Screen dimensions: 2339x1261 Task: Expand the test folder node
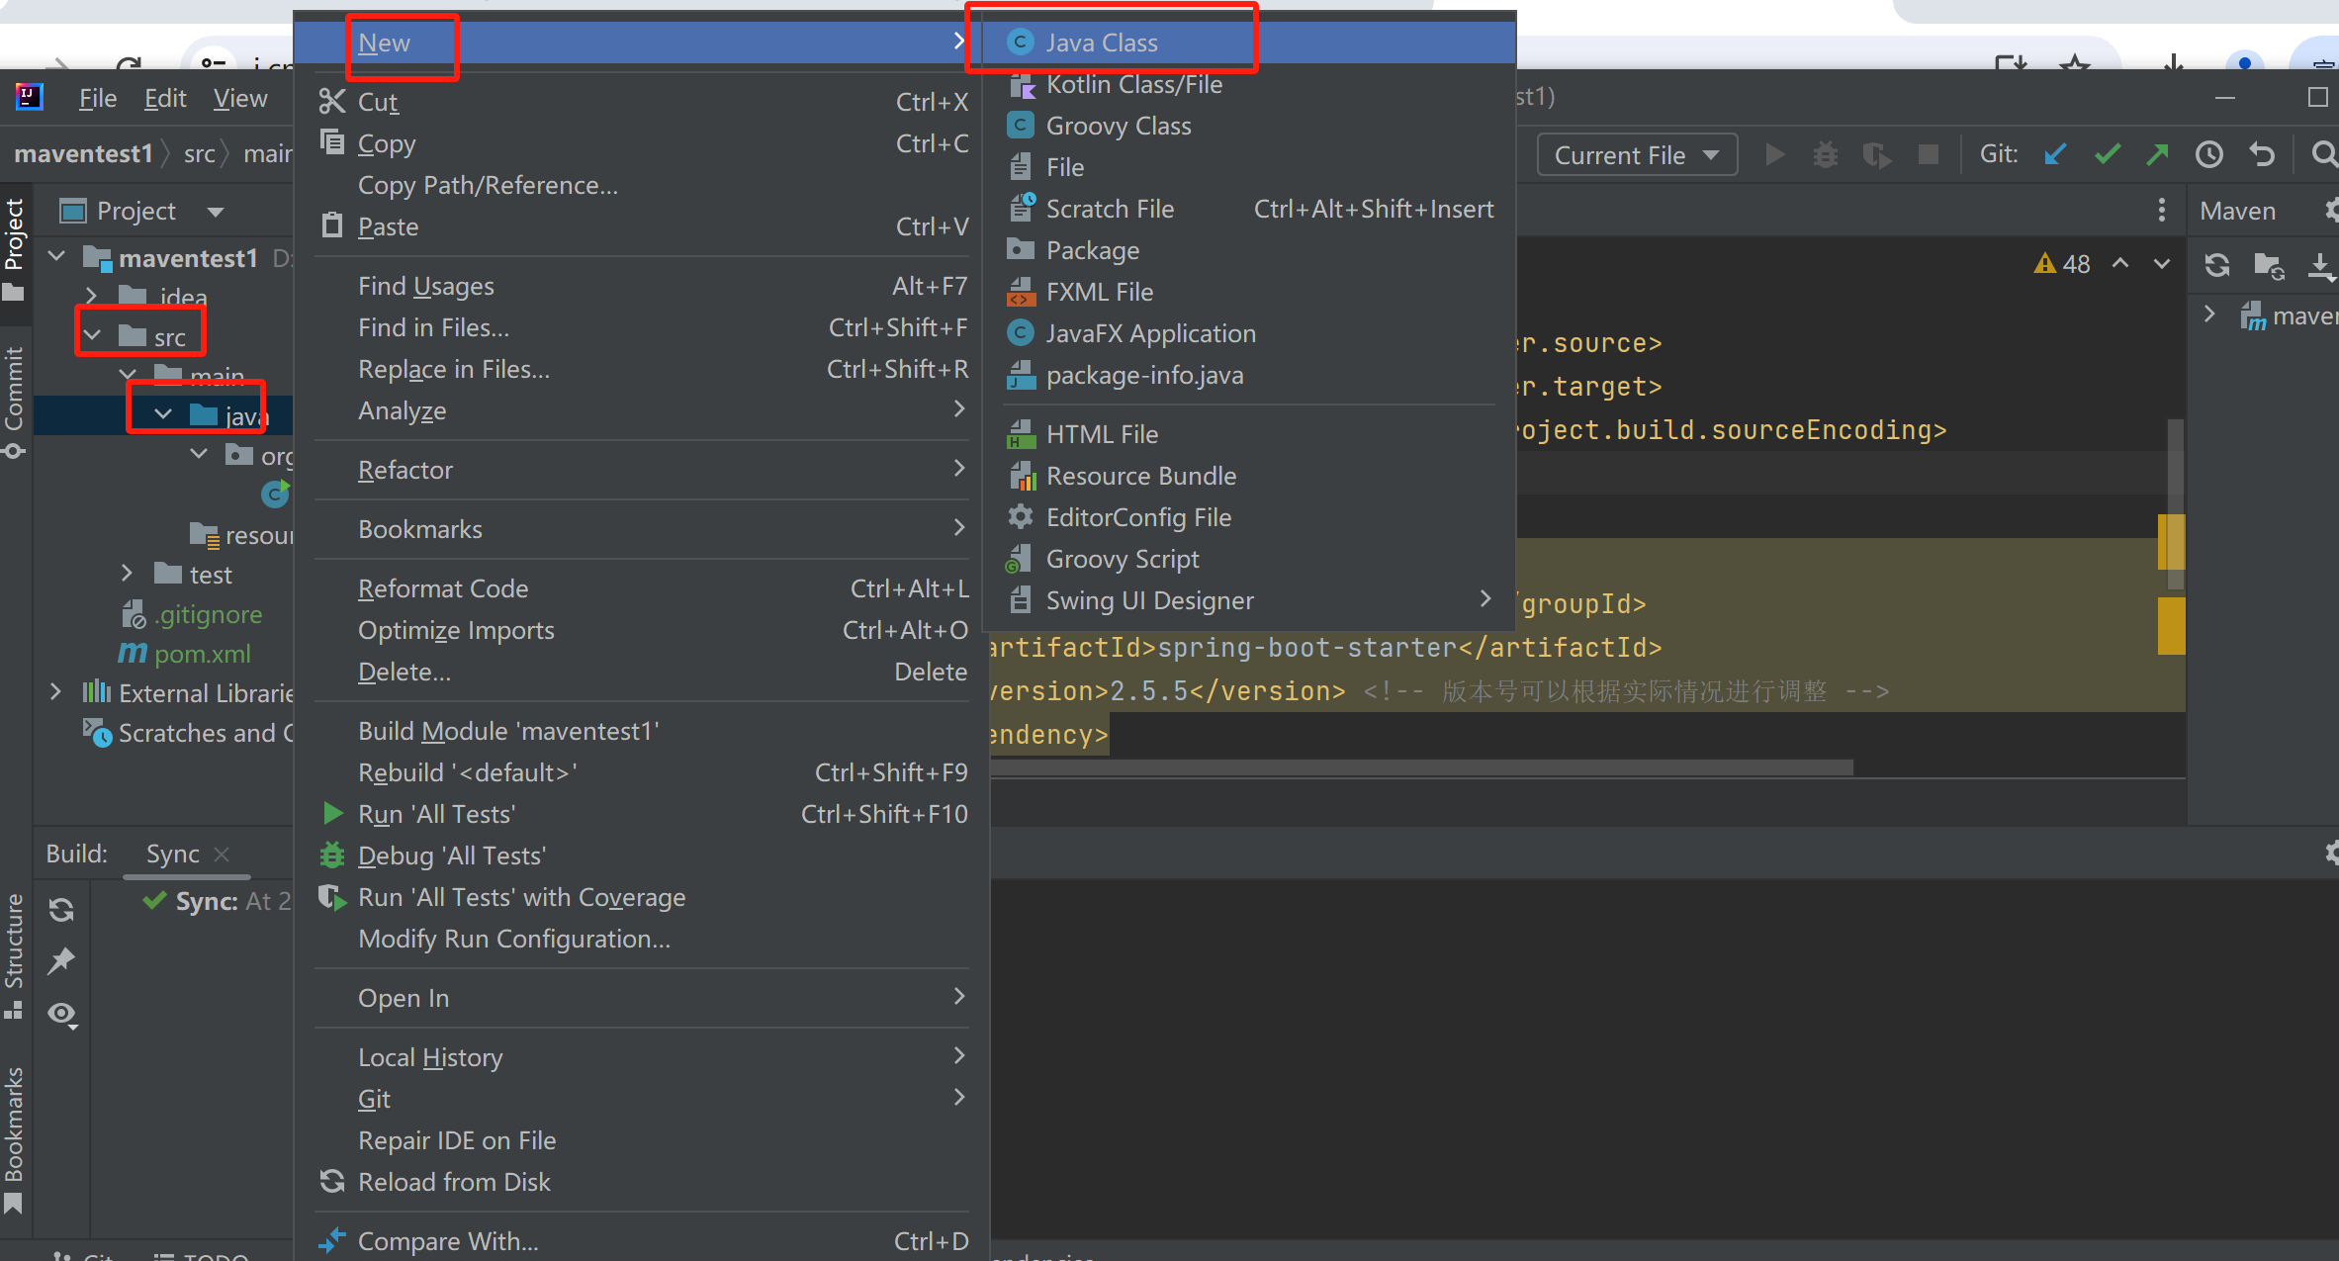(x=127, y=573)
